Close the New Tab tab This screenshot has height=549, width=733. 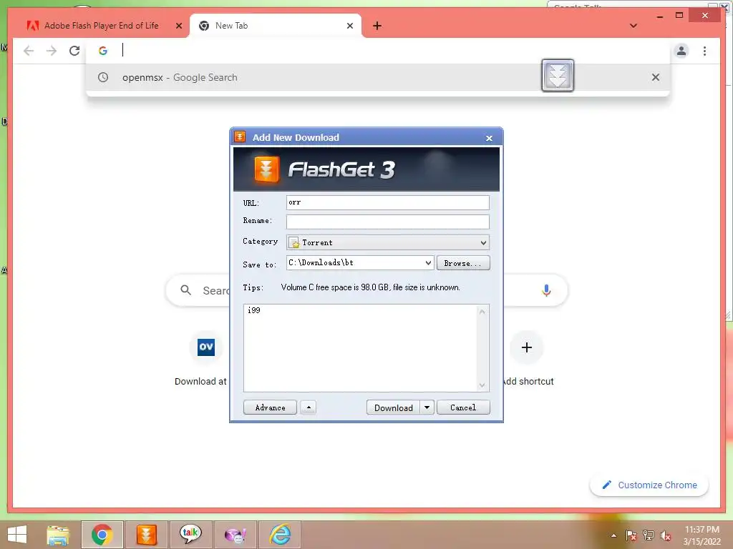point(349,26)
